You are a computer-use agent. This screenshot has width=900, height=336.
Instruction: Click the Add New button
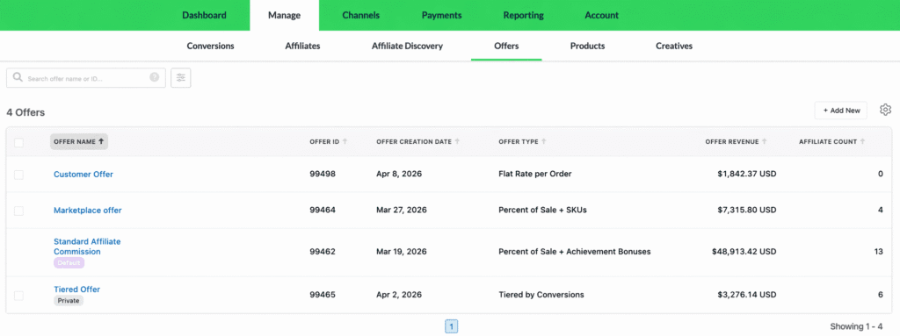point(841,110)
